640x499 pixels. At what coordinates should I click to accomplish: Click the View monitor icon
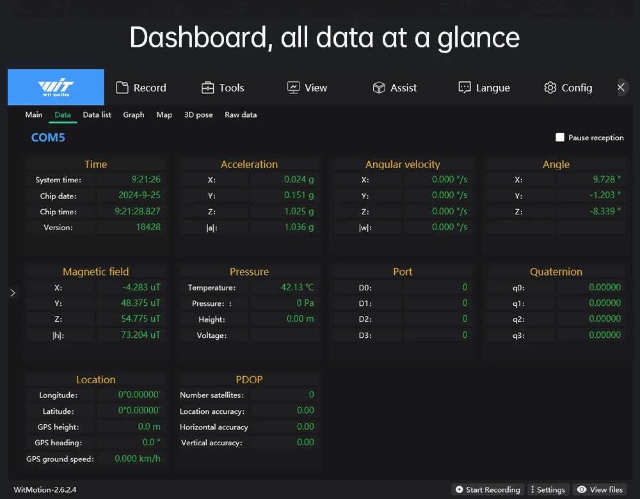pos(293,88)
